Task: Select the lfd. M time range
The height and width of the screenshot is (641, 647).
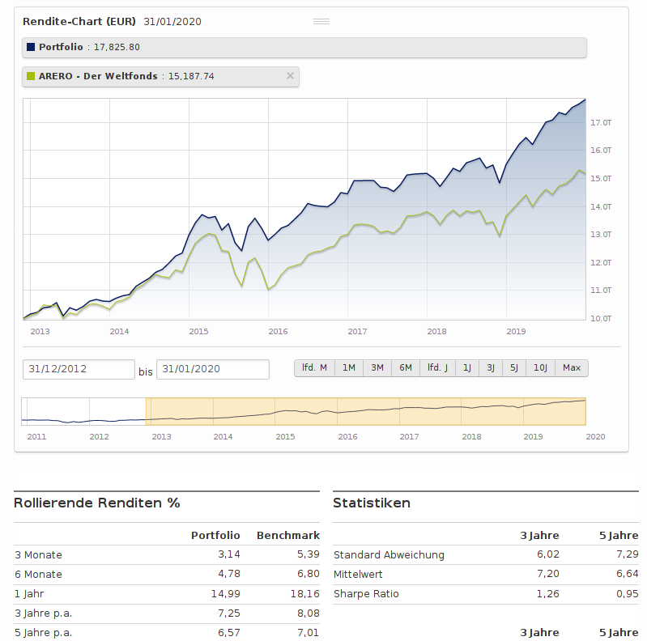Action: coord(314,368)
